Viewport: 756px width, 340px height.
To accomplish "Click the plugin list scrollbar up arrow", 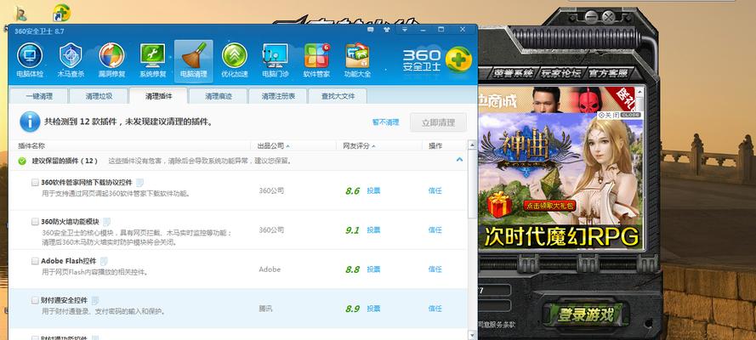I will tap(472, 145).
